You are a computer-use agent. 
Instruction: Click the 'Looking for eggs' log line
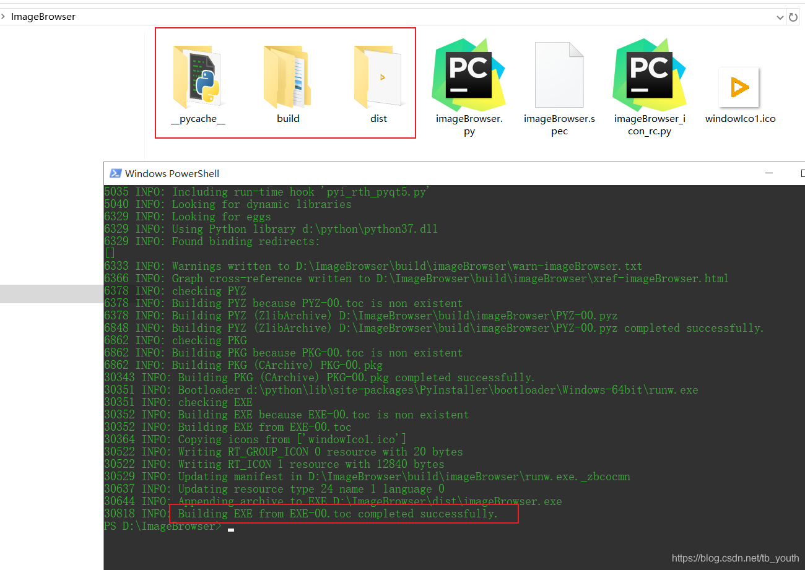click(x=188, y=217)
